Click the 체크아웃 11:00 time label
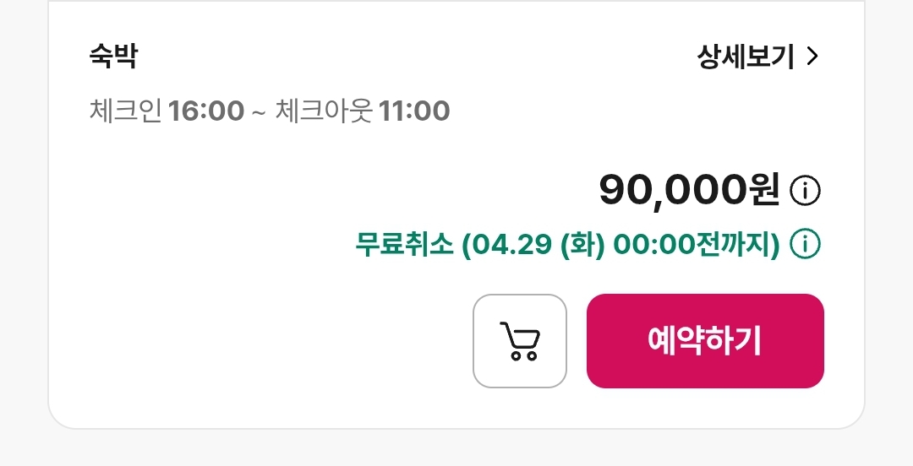 point(362,111)
